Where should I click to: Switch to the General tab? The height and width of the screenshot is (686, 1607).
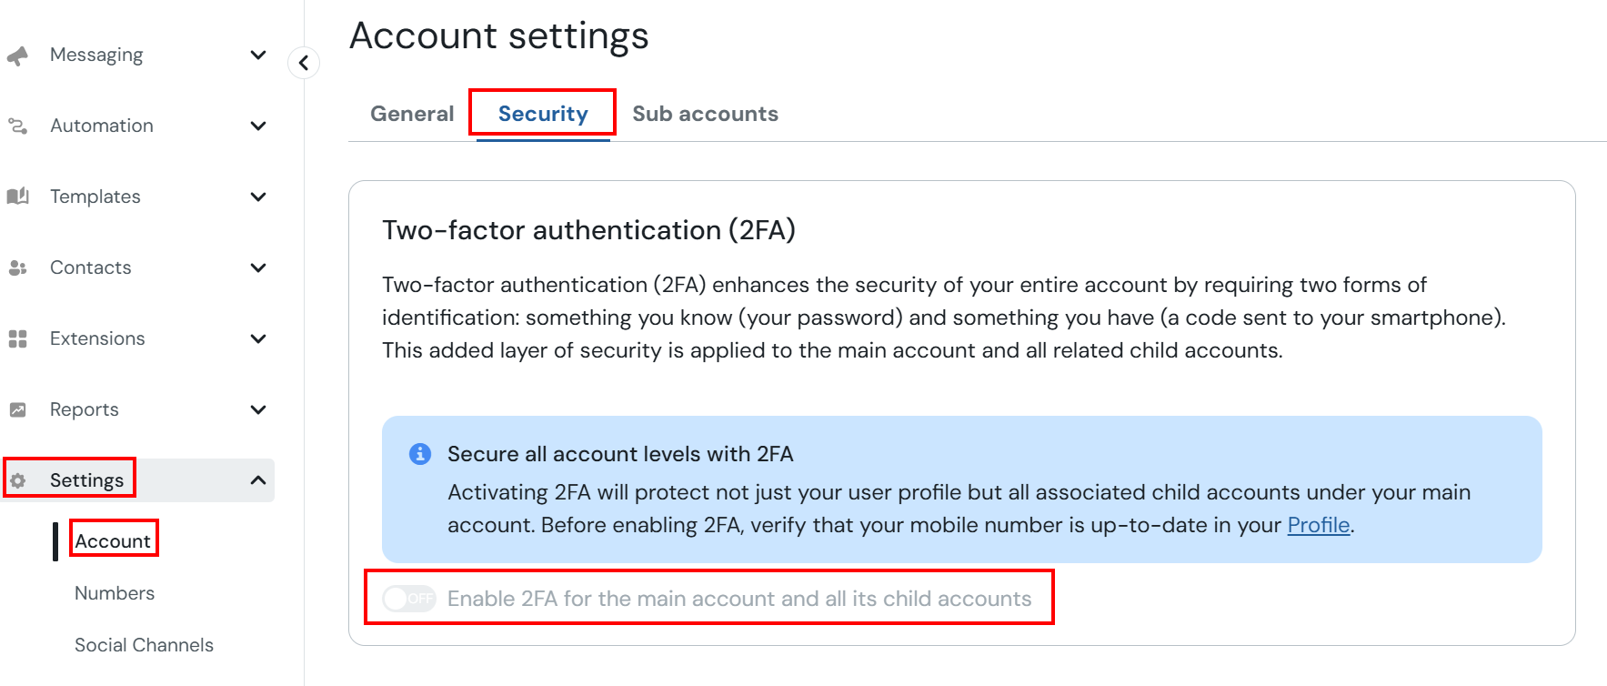[412, 114]
